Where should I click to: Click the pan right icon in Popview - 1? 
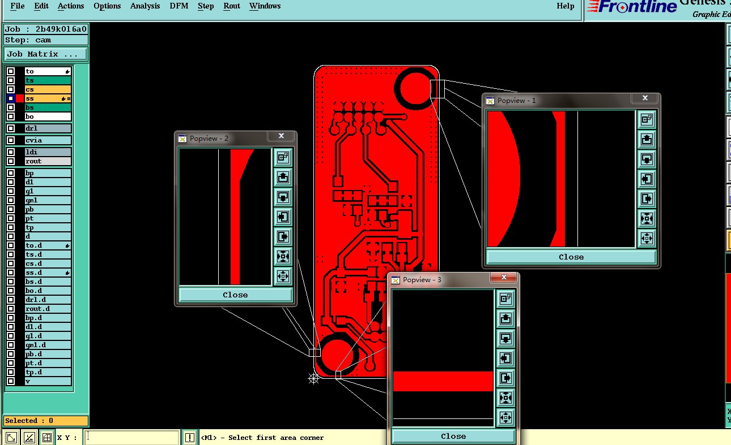647,198
